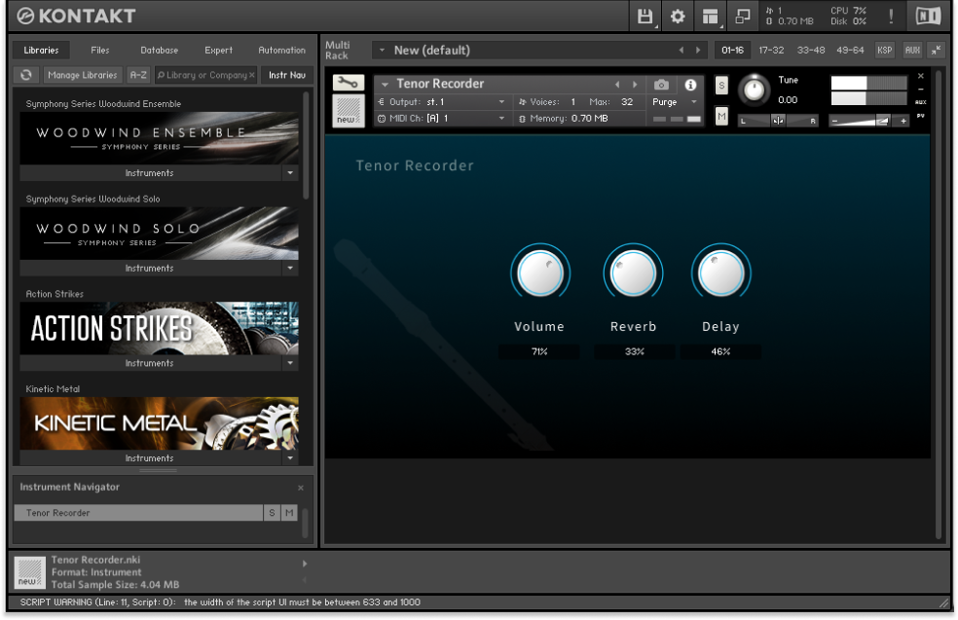Solo the Tenor Recorder in the instrument header
The width and height of the screenshot is (958, 620).
[721, 86]
